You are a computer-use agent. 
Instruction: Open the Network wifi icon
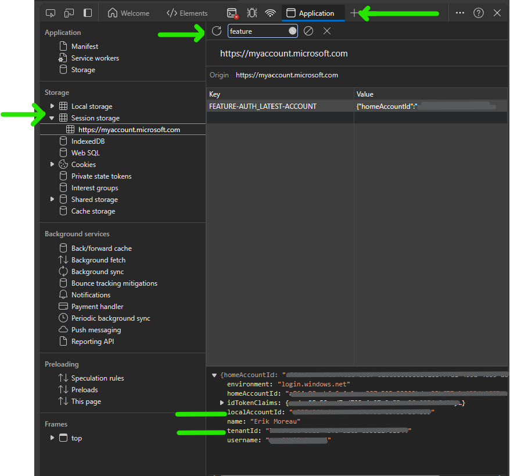[270, 13]
